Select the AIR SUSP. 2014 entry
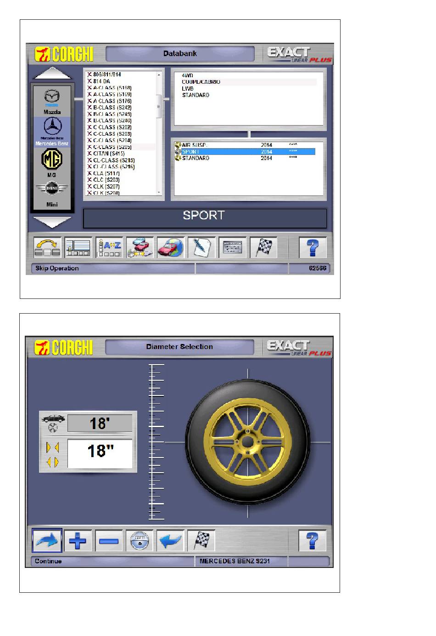The width and height of the screenshot is (436, 636). pyautogui.click(x=245, y=145)
